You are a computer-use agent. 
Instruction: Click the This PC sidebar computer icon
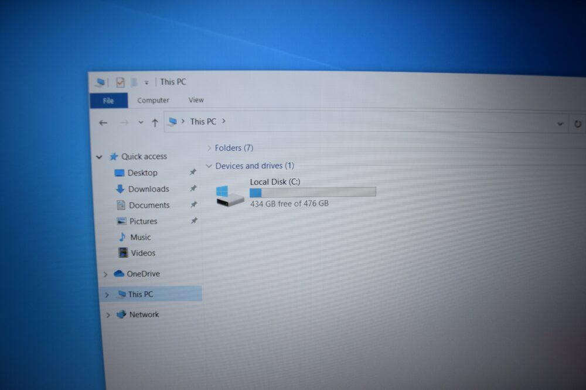[x=121, y=294]
